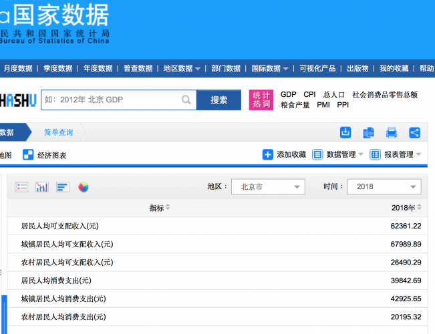Click the 社会消费品零售总额 hot word link
Screen dimensions: 435x334
[x=385, y=95]
